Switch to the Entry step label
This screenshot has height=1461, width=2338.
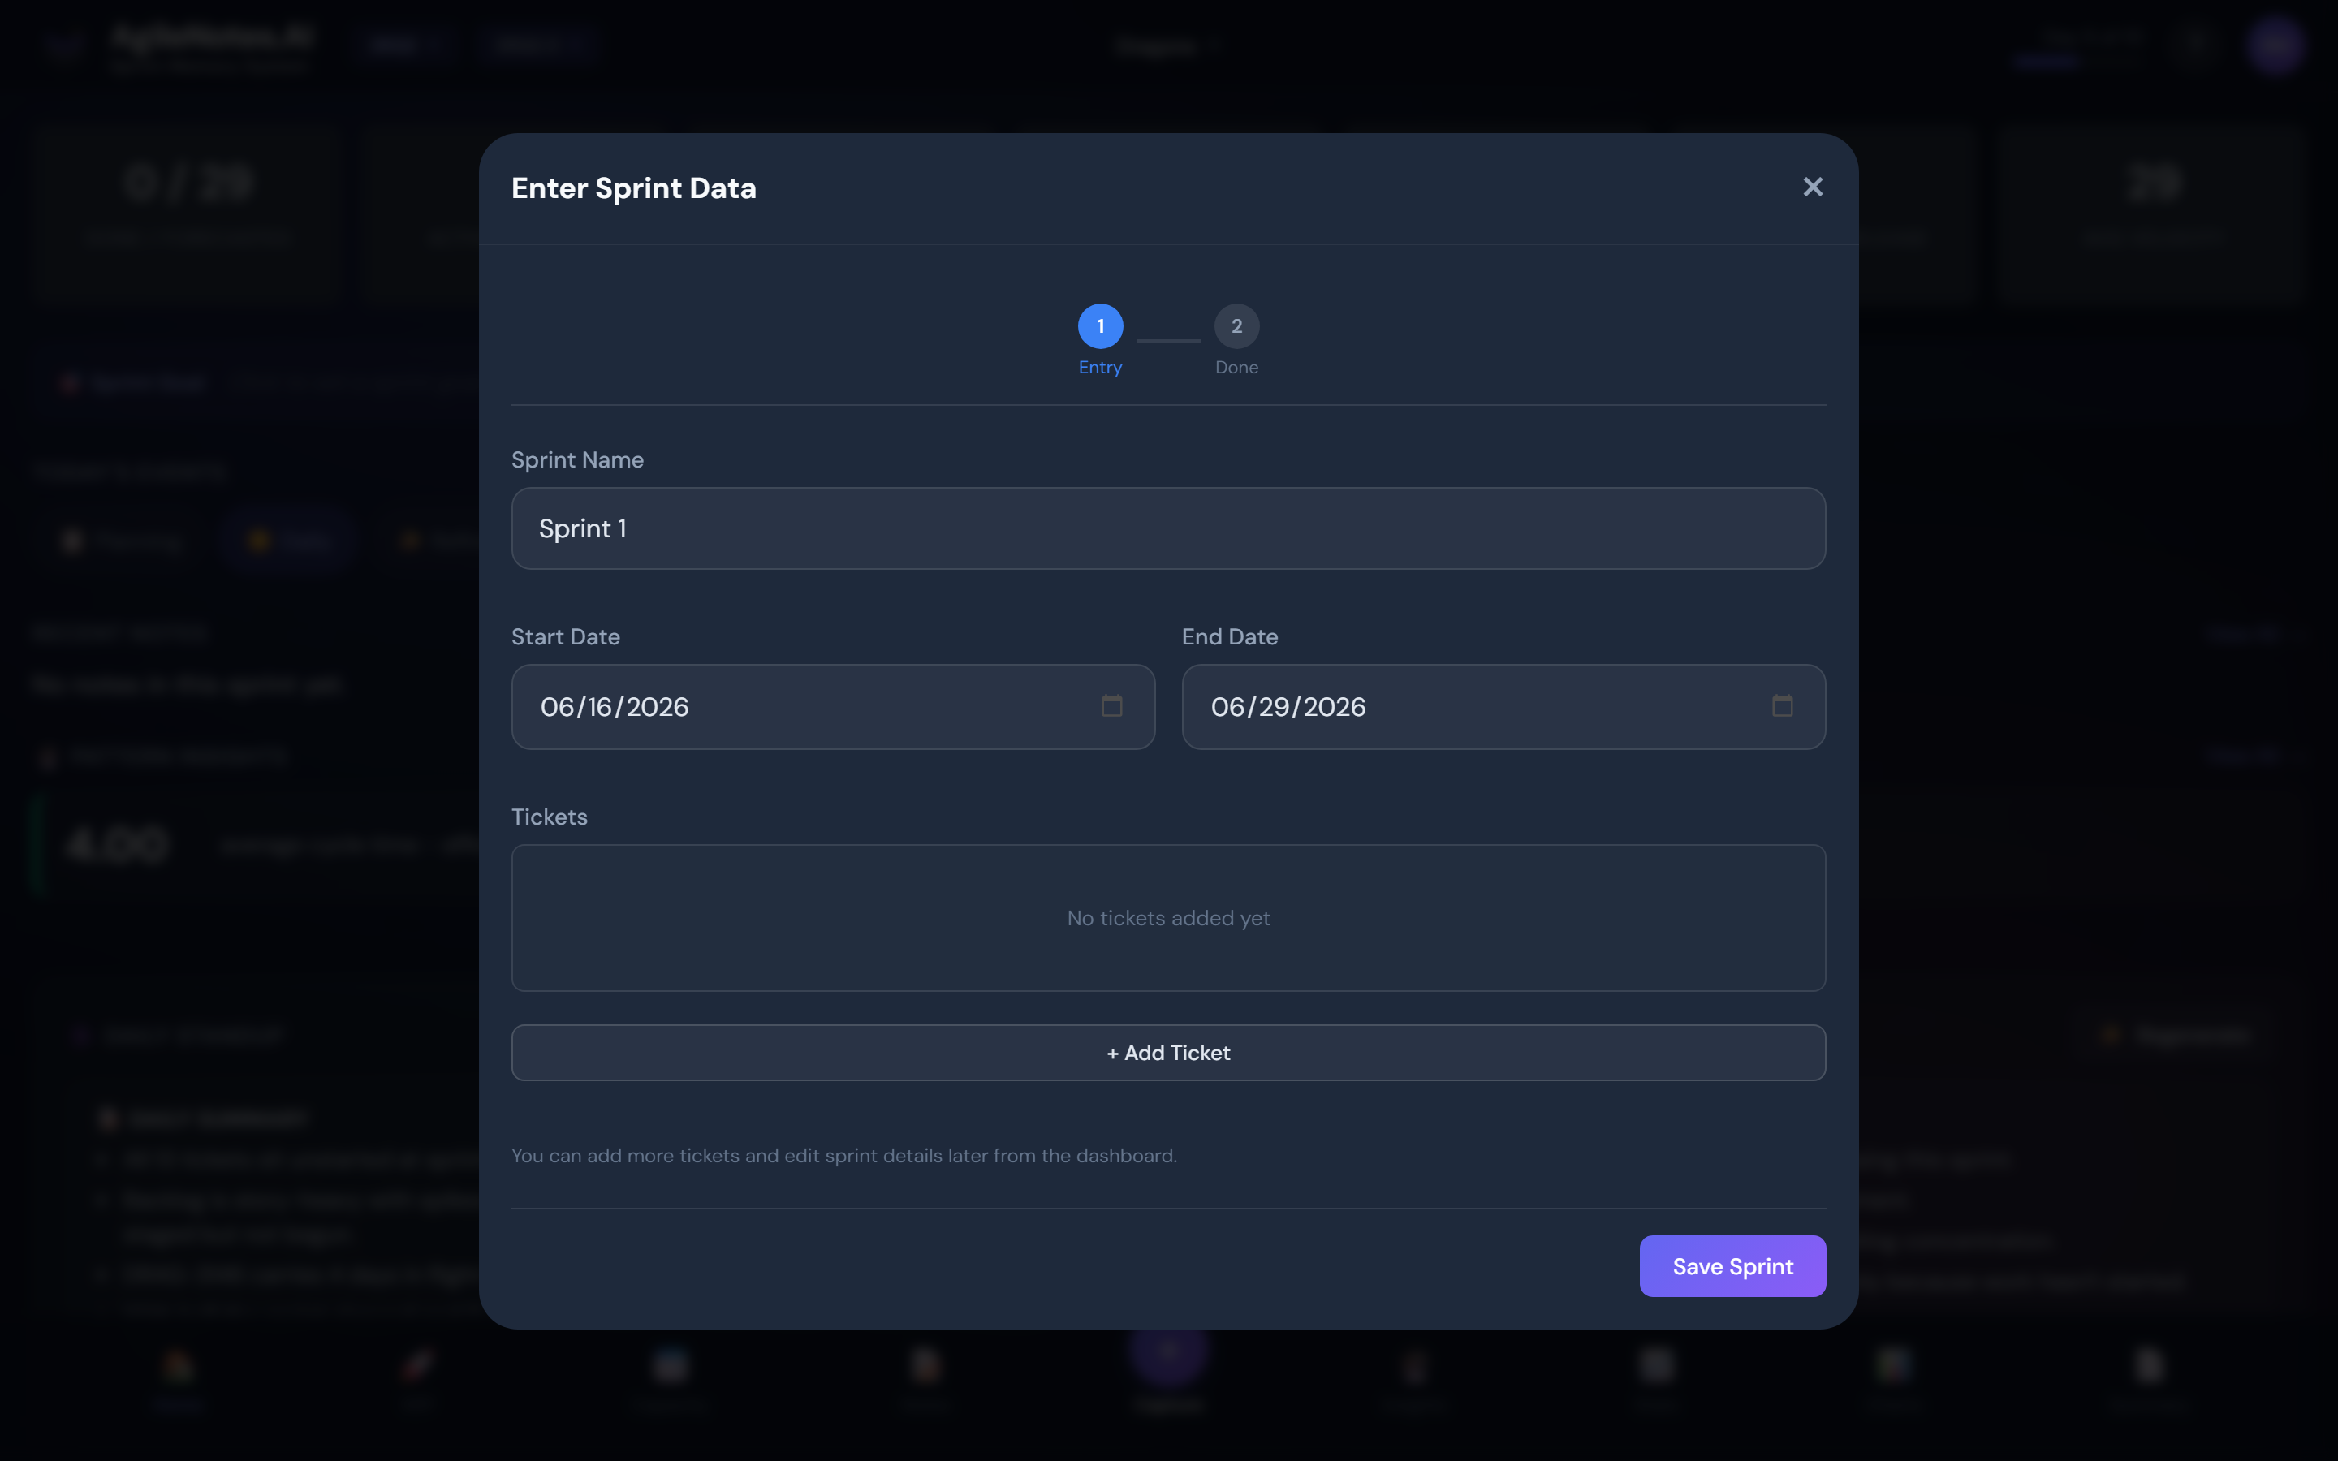1101,367
